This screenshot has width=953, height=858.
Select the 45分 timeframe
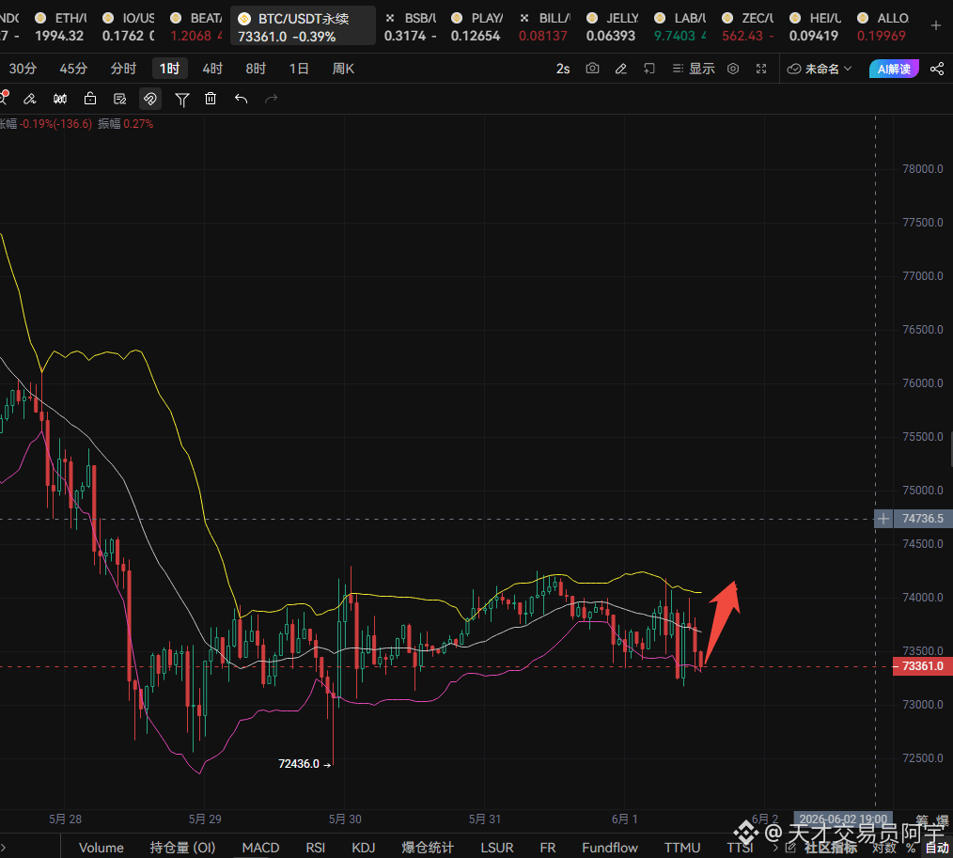pos(73,69)
